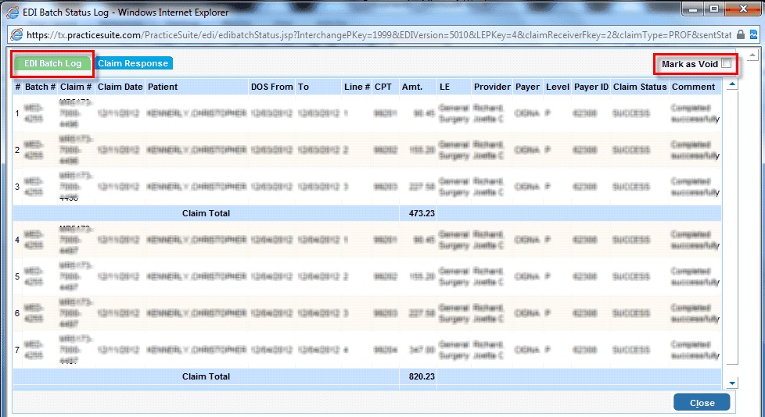Click the Patient column header
Screen dimensions: 765x417
point(163,87)
